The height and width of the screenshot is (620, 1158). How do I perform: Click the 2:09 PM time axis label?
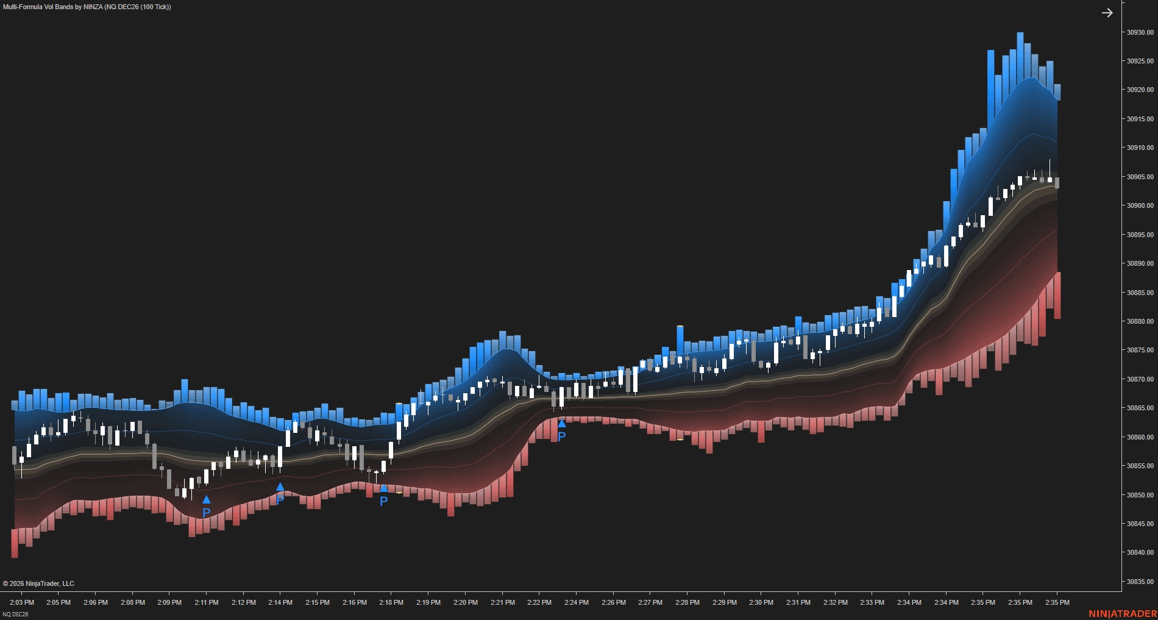click(x=169, y=602)
